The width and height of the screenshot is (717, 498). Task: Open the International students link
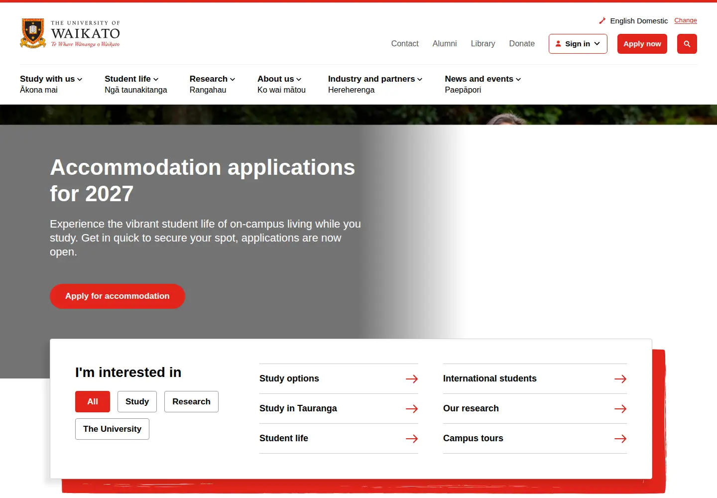pyautogui.click(x=535, y=378)
